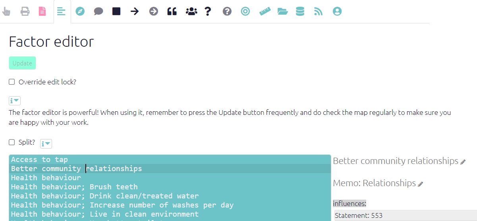Viewport: 477px width, 221px height.
Task: Open the speech bubble comment tab
Action: point(98,11)
